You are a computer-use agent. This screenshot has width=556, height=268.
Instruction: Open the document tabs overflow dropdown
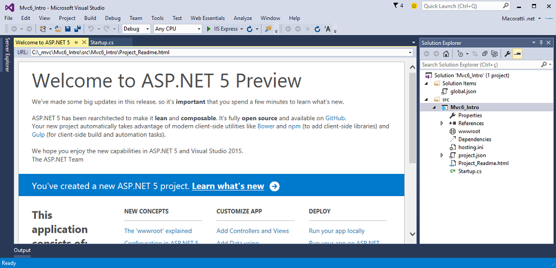[414, 43]
